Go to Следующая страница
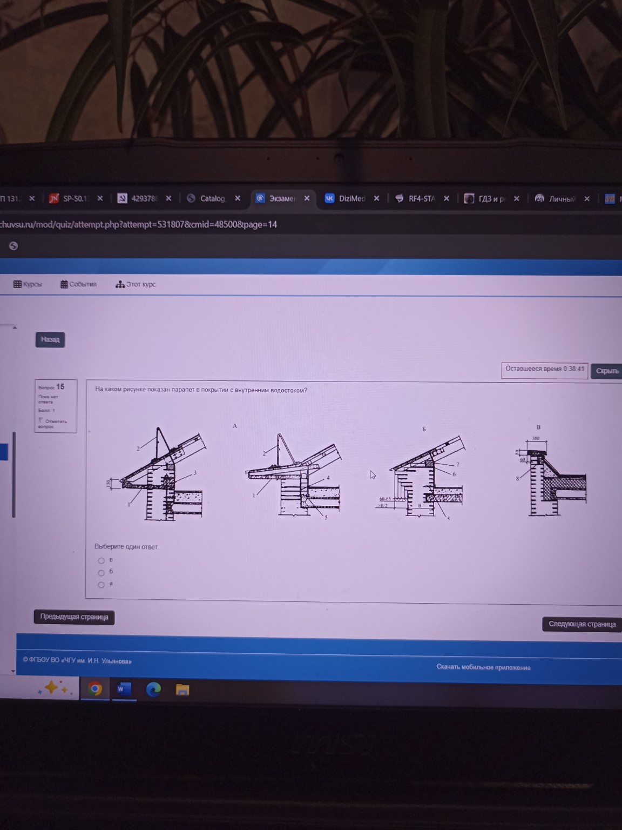622x830 pixels. point(582,624)
